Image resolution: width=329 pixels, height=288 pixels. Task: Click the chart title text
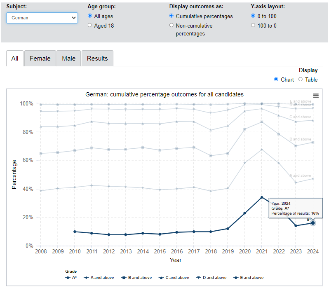click(x=164, y=94)
